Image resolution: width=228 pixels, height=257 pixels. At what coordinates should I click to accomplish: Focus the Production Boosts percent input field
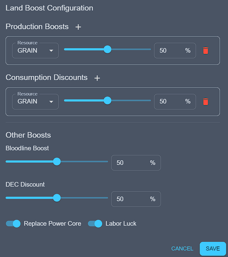pos(169,51)
